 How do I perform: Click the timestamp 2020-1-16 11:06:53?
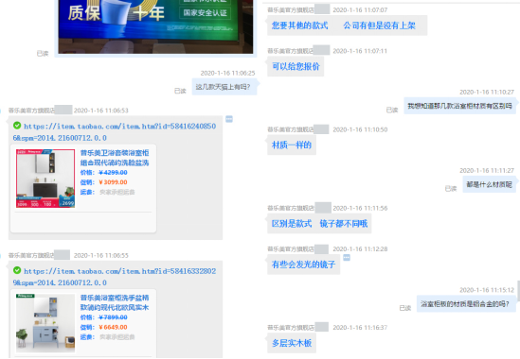(100, 111)
